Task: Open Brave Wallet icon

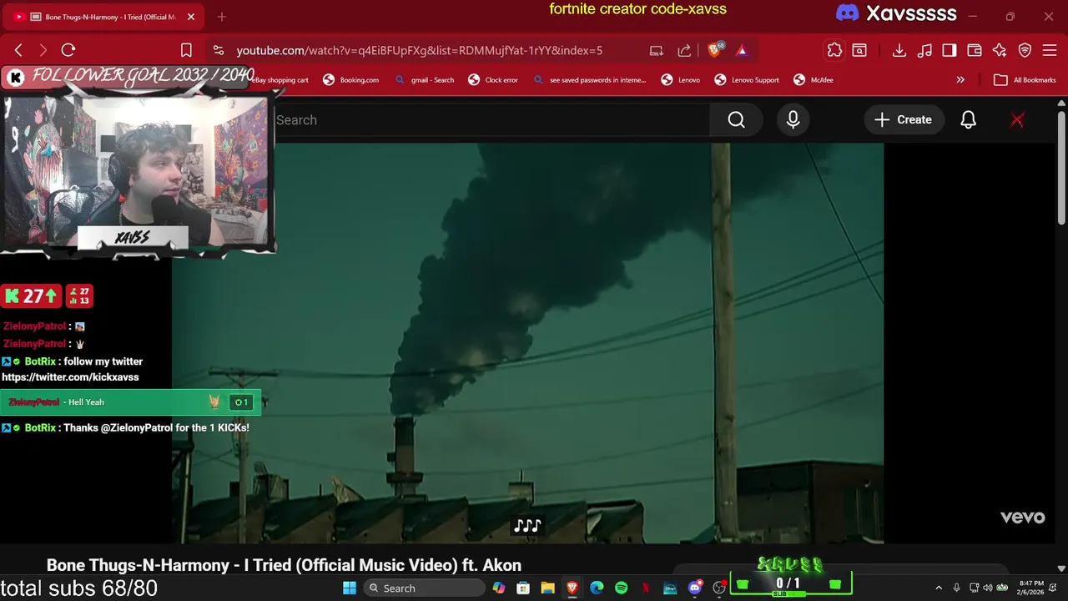Action: coord(974,50)
